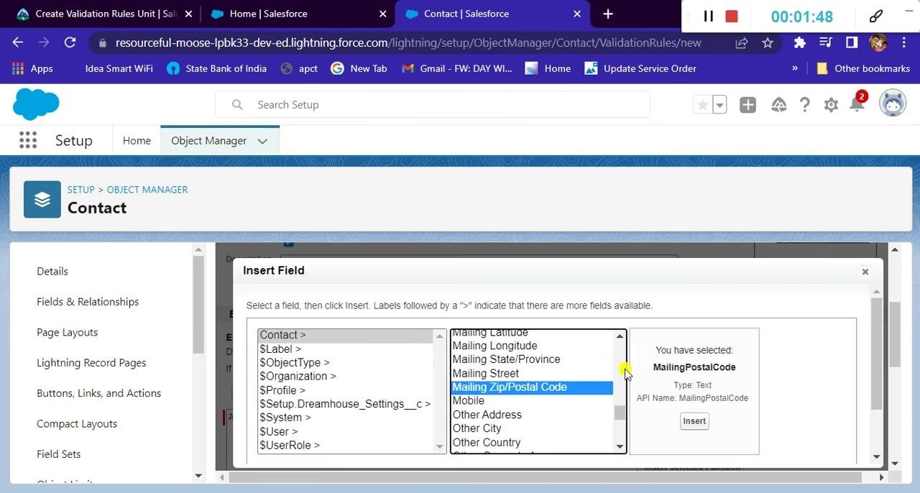The height and width of the screenshot is (493, 920).
Task: Share this page icon in address bar
Action: (x=742, y=42)
